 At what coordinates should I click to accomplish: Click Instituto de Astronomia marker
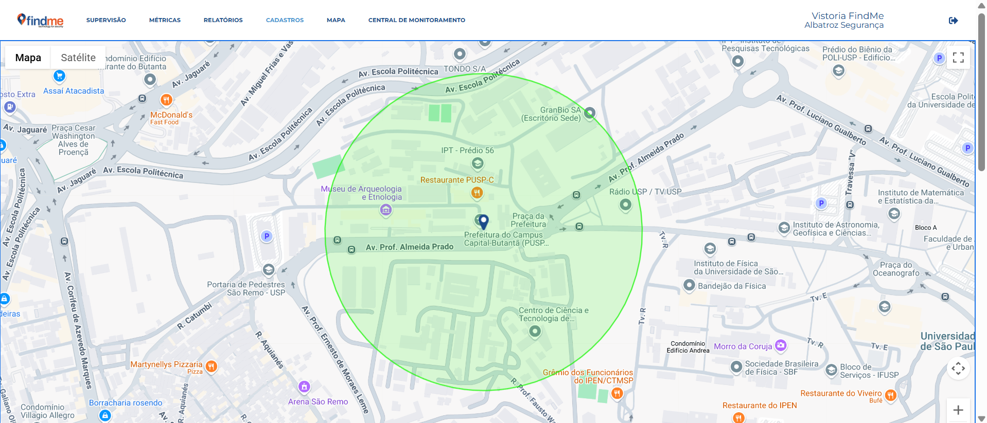click(784, 228)
